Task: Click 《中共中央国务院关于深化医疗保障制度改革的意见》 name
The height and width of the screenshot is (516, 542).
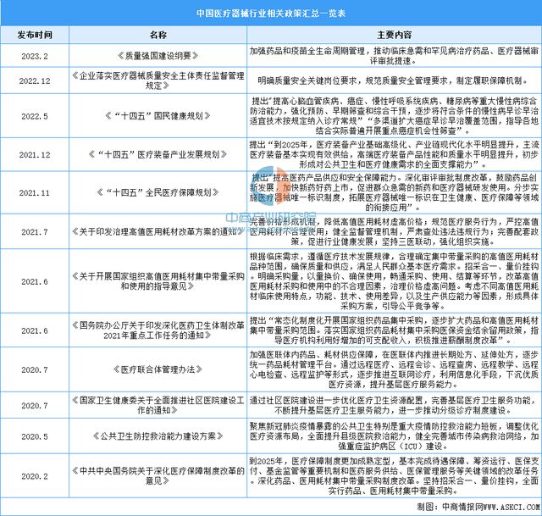Action: point(158,475)
